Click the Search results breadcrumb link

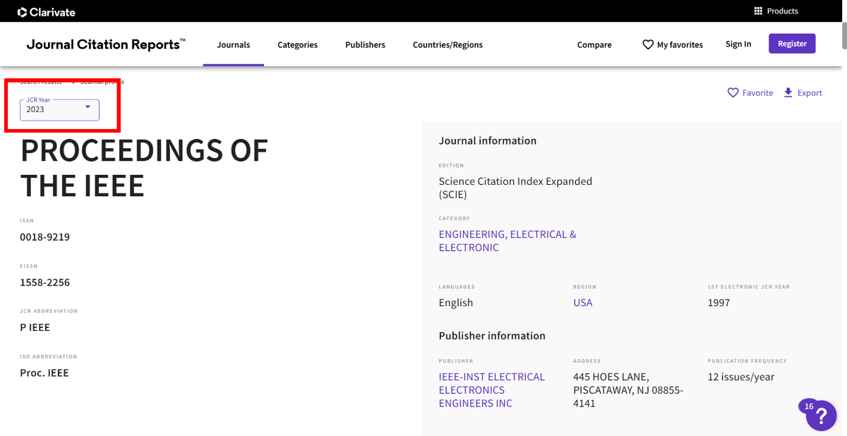pos(41,82)
